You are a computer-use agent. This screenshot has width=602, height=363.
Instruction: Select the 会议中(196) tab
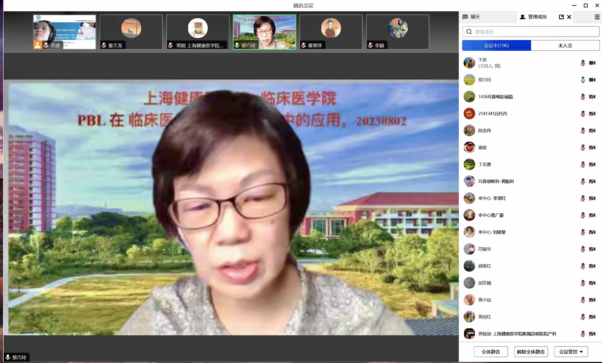[496, 45]
